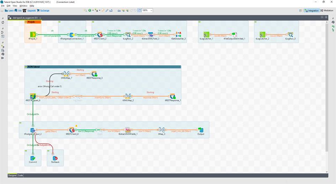336x184 pixels.
Task: Click the Learn link
Action: pyautogui.click(x=11, y=11)
